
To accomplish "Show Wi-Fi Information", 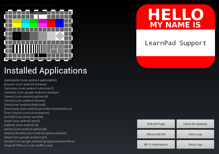I will pyautogui.click(x=156, y=145).
